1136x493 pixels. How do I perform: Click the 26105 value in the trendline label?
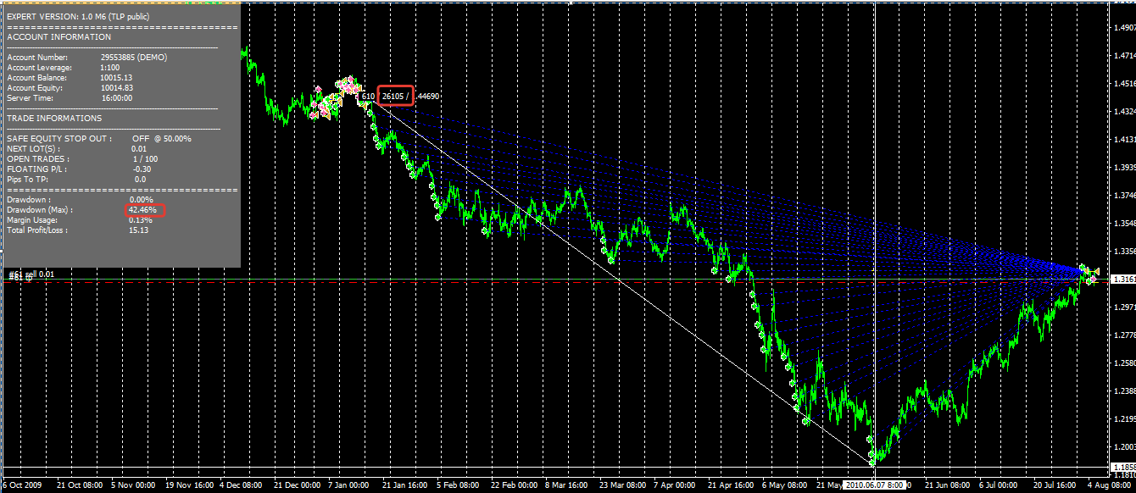[x=393, y=96]
